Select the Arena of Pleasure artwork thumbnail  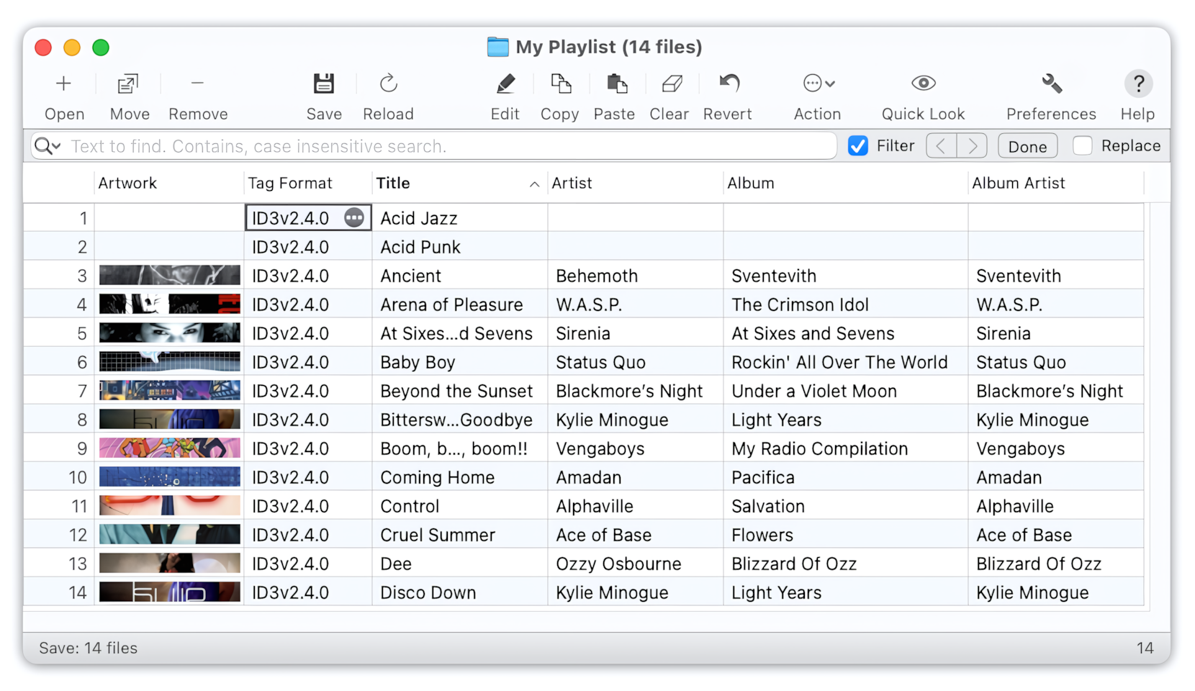[169, 304]
